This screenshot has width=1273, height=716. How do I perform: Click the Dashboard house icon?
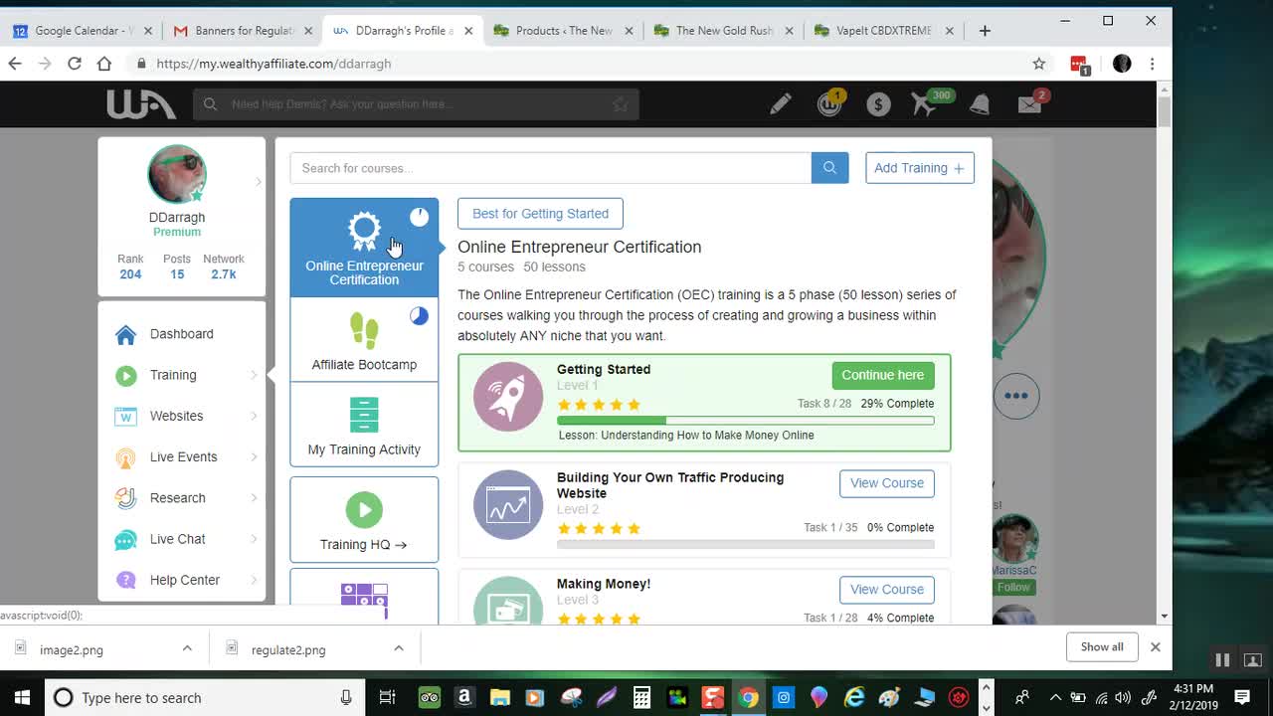(125, 334)
